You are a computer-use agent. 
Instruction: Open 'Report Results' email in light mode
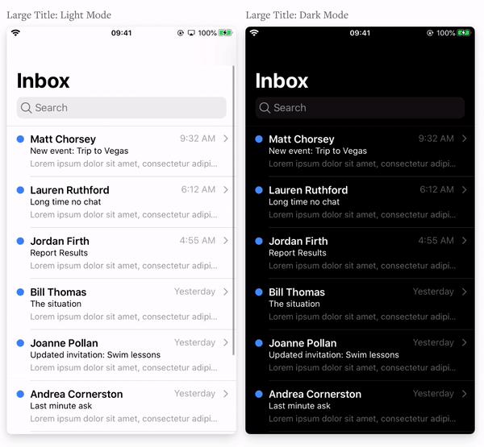click(x=59, y=253)
